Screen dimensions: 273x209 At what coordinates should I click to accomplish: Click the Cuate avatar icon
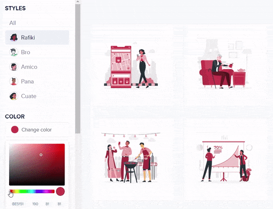click(14, 96)
